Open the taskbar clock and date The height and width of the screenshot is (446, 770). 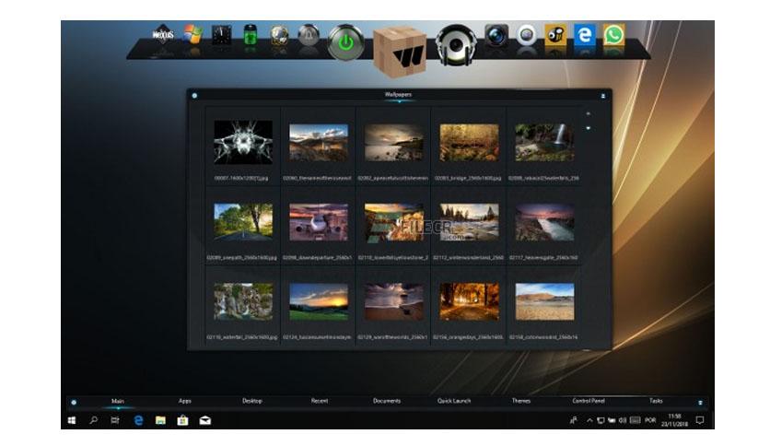coord(674,420)
